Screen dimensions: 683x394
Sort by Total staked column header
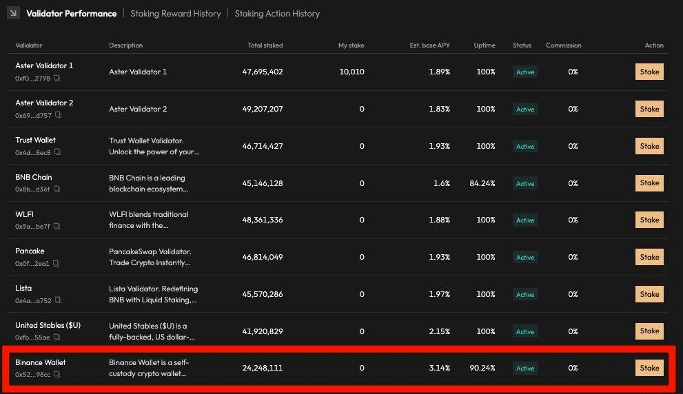coord(265,45)
